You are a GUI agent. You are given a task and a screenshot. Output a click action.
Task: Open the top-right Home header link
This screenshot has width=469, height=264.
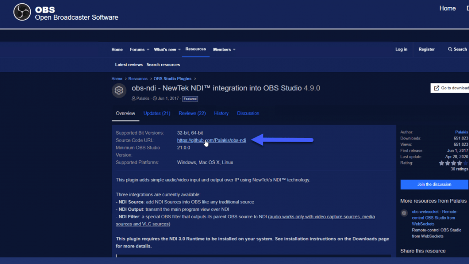[447, 8]
